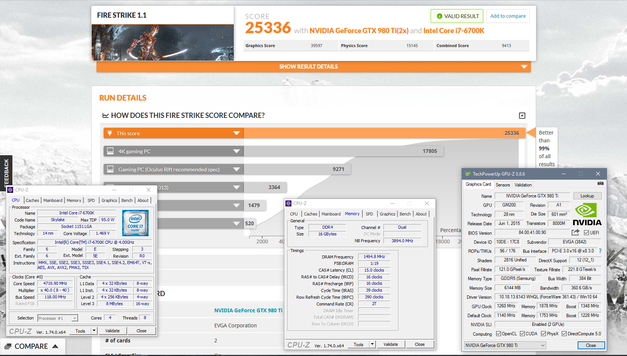Click the green Valid Result check icon
The height and width of the screenshot is (356, 627).
[440, 16]
